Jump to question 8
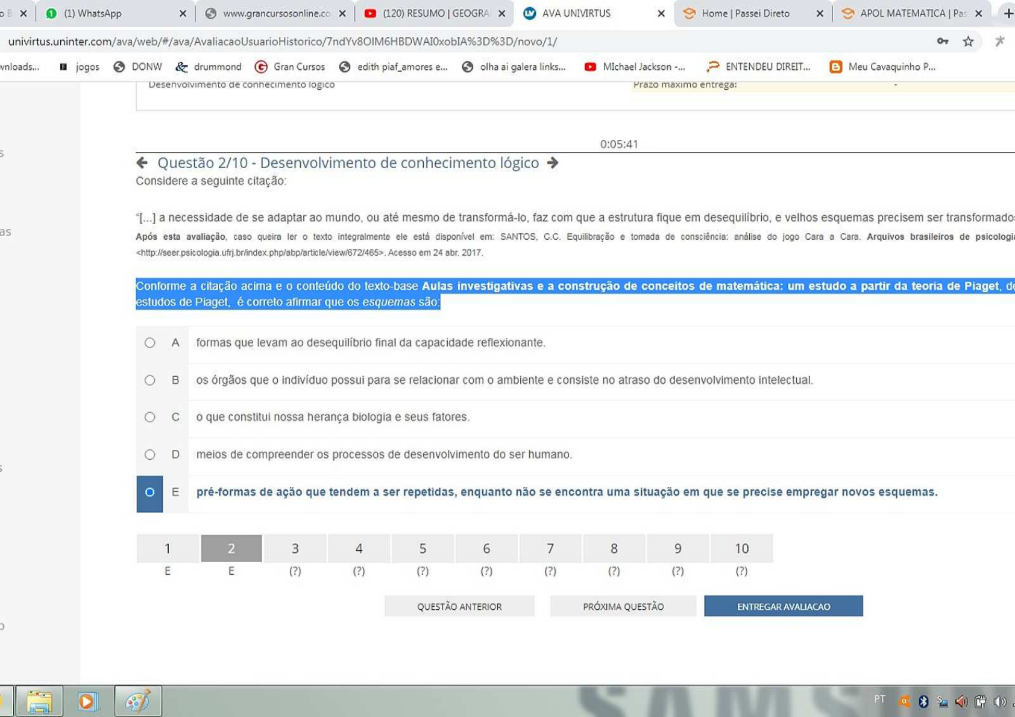This screenshot has width=1015, height=717. tap(614, 548)
